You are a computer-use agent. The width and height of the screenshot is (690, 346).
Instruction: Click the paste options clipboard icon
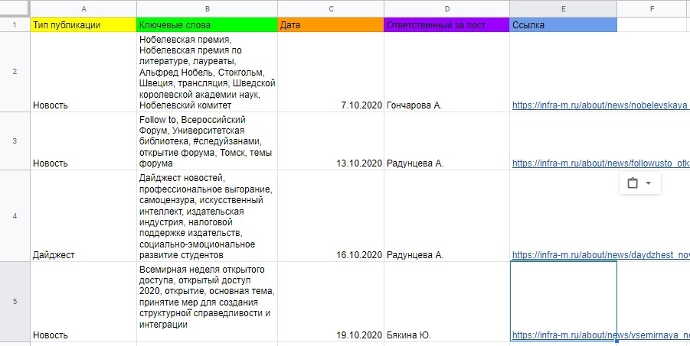click(633, 183)
